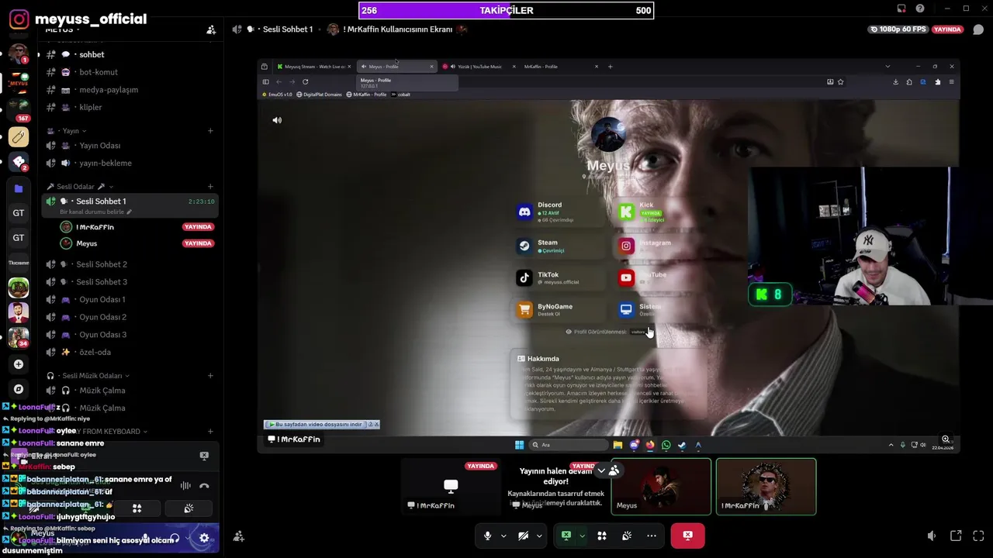
Task: Open the activities button in call controls
Action: click(601, 536)
